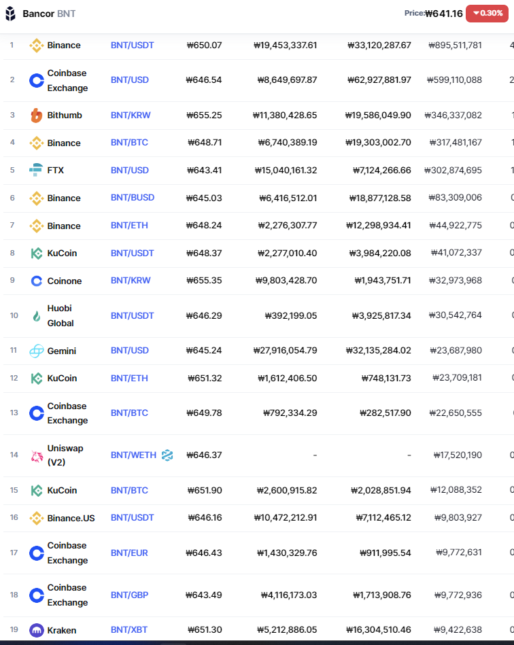Click the red -0.30% price change badge
This screenshot has width=514, height=645.
tap(487, 14)
